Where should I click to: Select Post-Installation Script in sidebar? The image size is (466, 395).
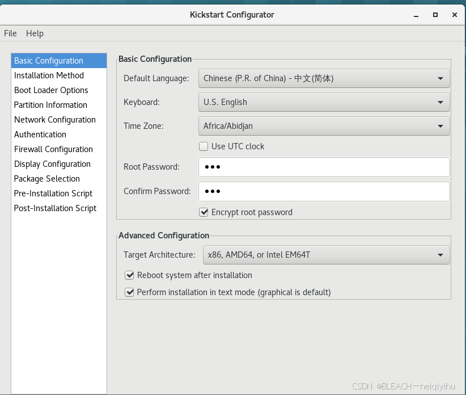tap(59, 208)
